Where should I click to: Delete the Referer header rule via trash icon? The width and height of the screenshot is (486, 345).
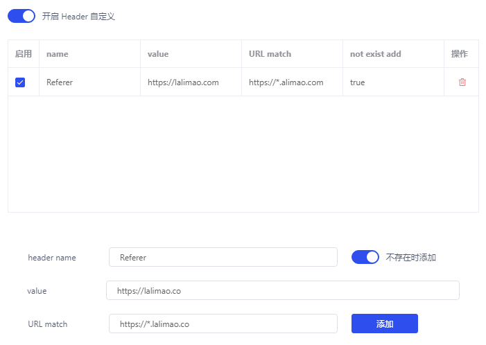[462, 82]
